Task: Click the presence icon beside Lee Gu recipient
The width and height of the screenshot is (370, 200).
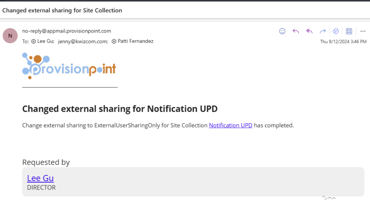Action: [33, 41]
